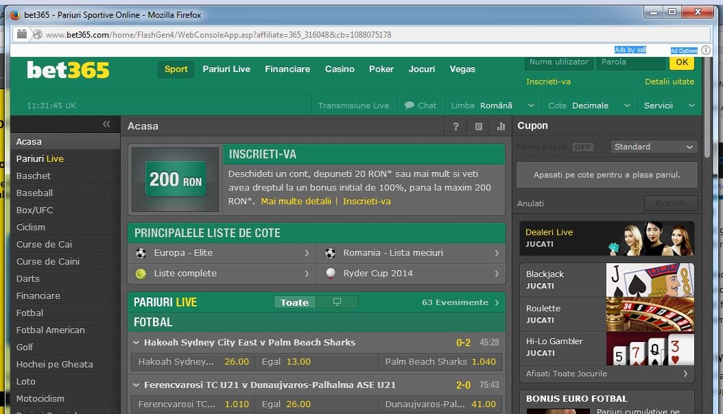Viewport: 723px width, 414px height.
Task: Select Box/UFC in the sidebar
Action: (x=65, y=210)
